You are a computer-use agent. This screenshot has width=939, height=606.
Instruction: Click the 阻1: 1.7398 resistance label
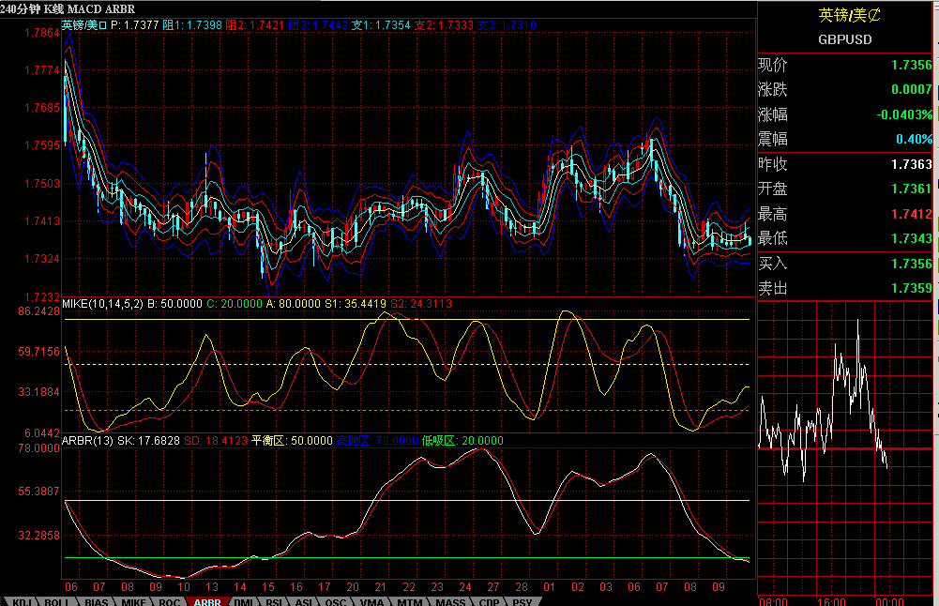click(192, 25)
